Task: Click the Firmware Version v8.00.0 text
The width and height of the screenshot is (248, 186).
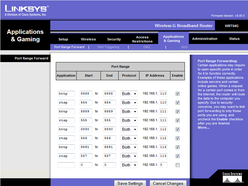Action: pos(228,16)
